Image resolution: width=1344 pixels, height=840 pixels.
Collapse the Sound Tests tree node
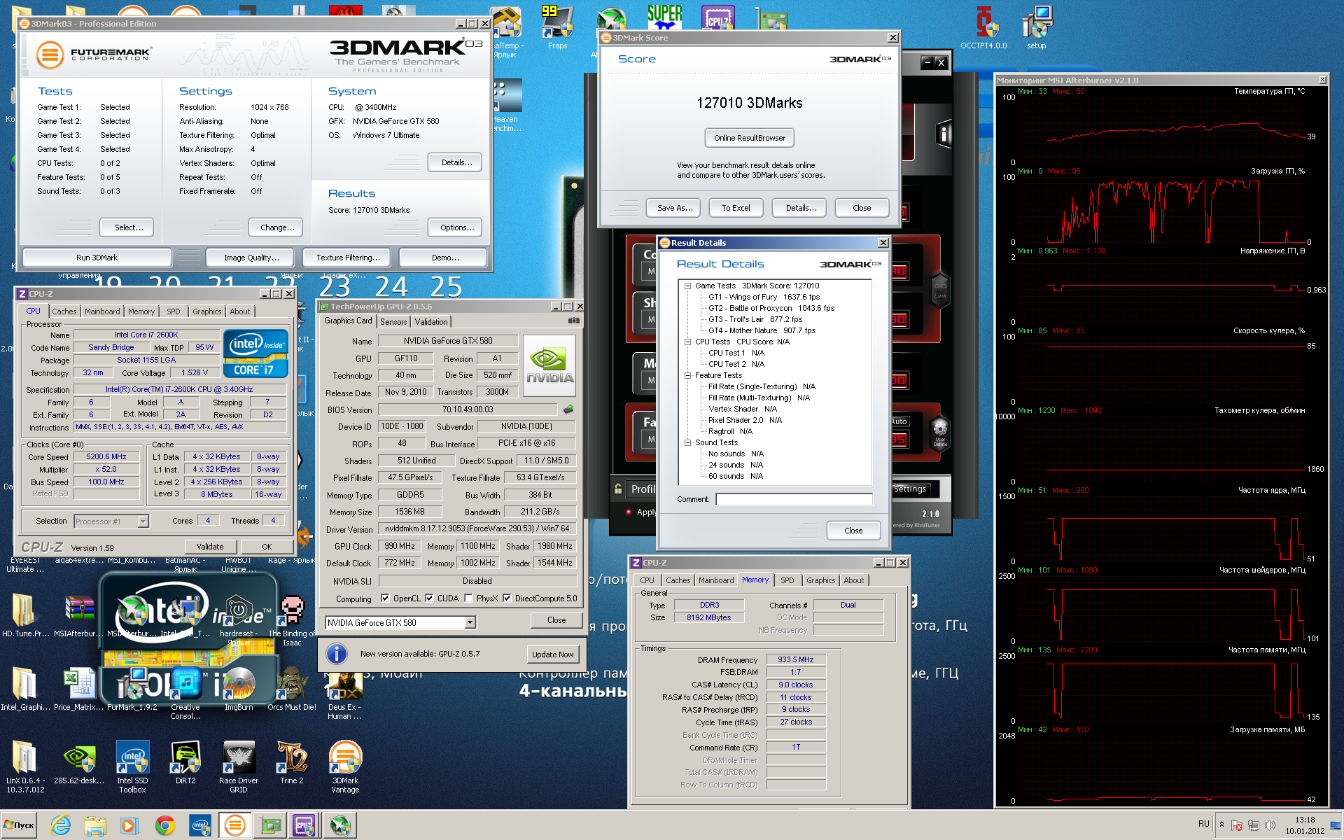click(688, 442)
